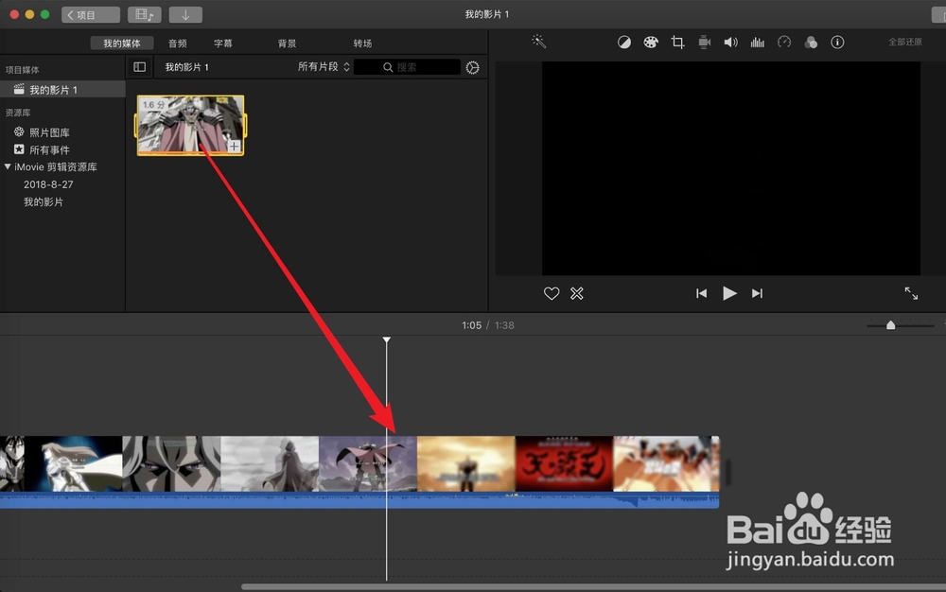946x592 pixels.
Task: Click the magic wand auto-enhance icon
Action: point(538,42)
